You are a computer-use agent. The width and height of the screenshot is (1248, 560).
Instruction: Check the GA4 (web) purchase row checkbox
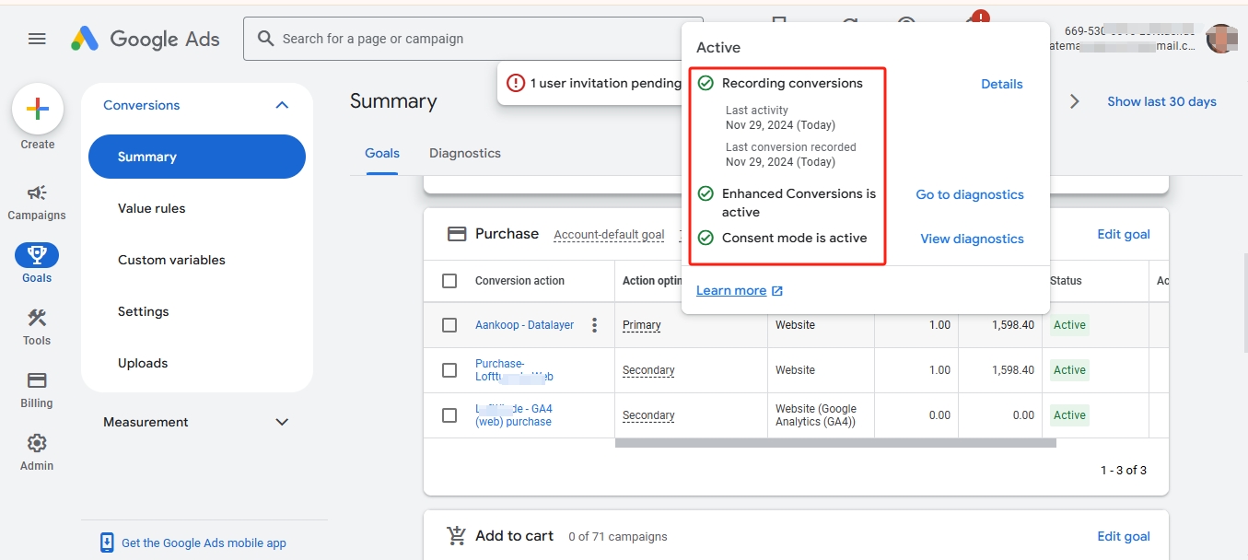click(x=449, y=415)
